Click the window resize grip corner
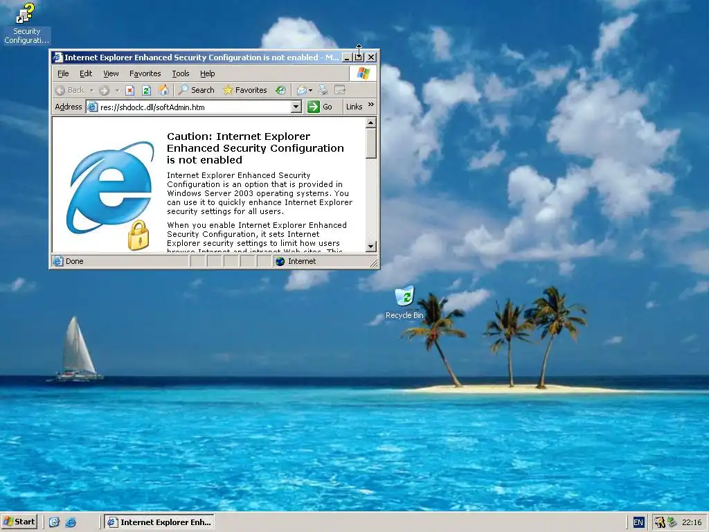 coord(373,263)
